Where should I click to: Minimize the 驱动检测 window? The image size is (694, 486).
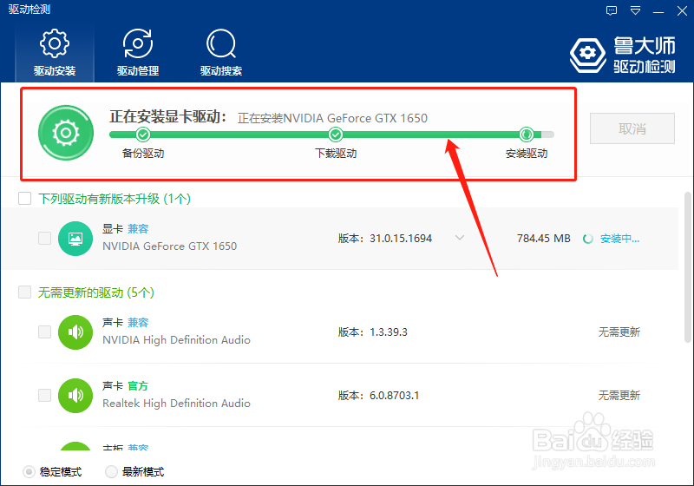(658, 11)
